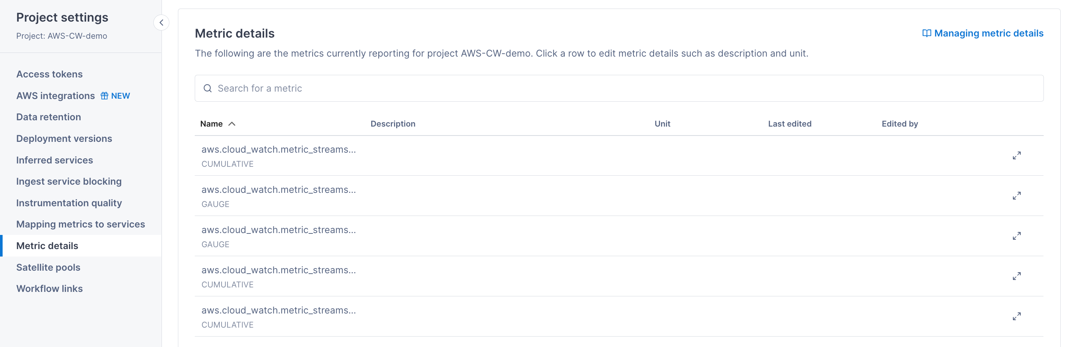Click the gift icon next to NEW
This screenshot has height=347, width=1067.
(104, 96)
